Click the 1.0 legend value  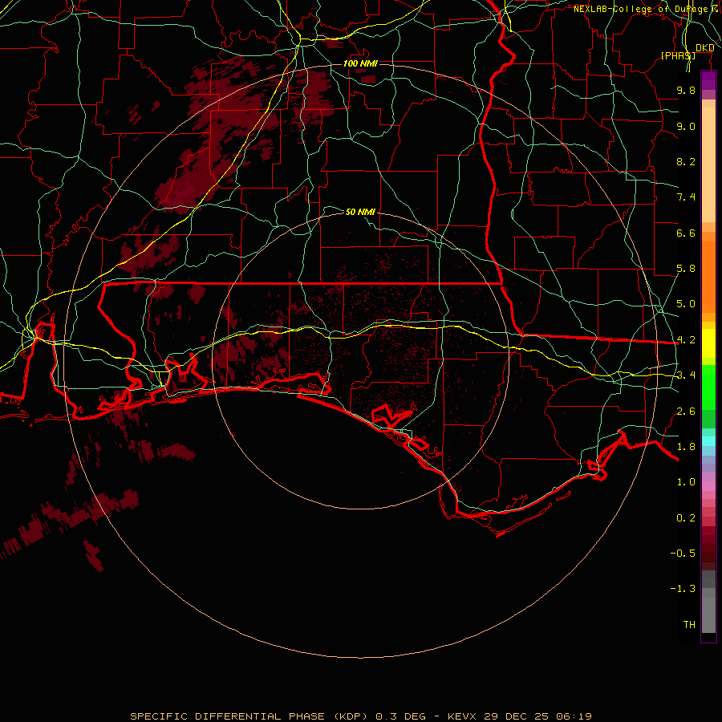[x=686, y=482]
